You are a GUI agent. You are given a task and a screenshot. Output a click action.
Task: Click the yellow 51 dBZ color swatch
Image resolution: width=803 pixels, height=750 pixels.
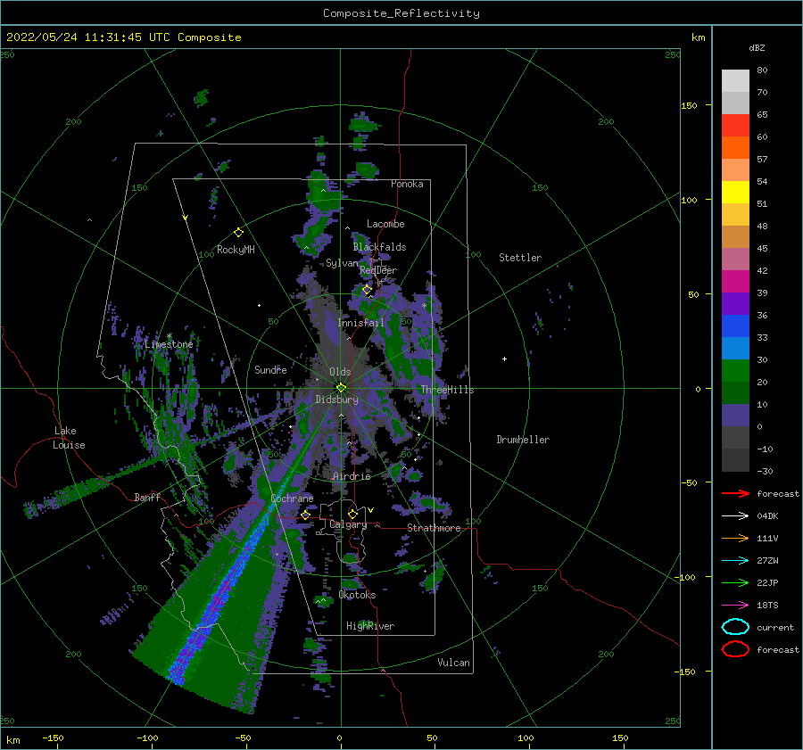pyautogui.click(x=735, y=193)
